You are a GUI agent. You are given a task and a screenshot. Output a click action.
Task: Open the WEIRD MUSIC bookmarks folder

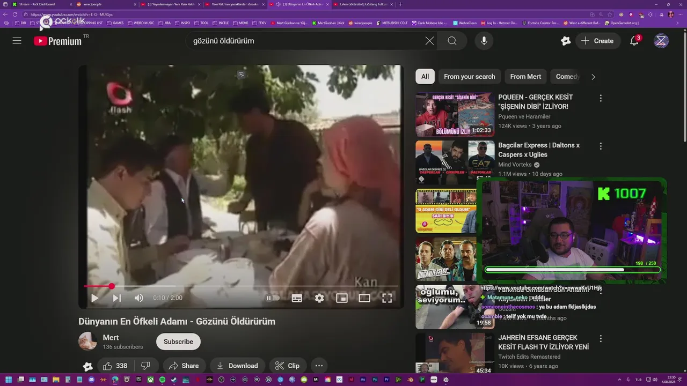click(141, 23)
